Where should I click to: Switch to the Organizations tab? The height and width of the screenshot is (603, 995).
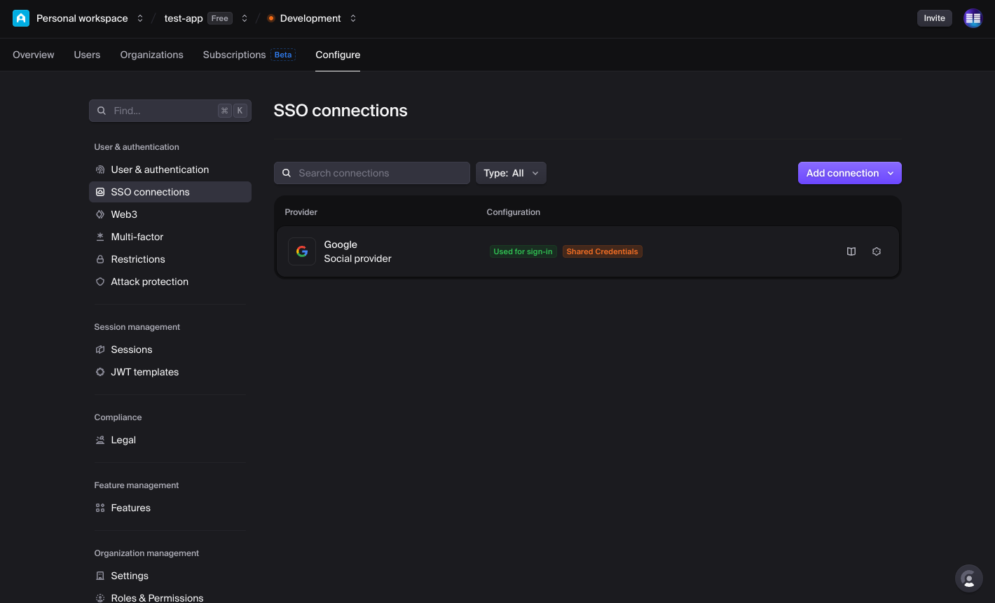pyautogui.click(x=151, y=55)
